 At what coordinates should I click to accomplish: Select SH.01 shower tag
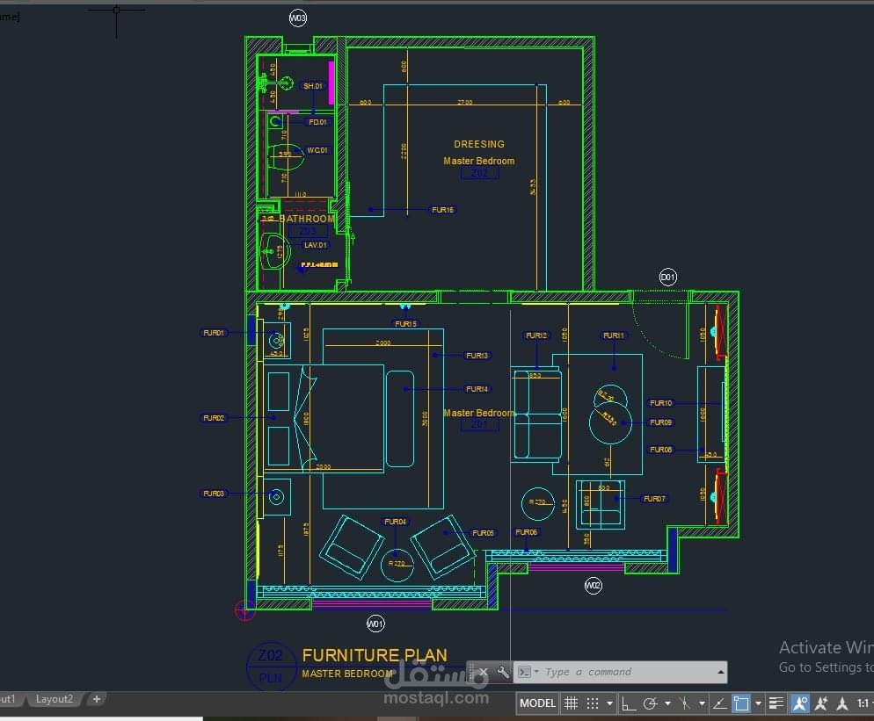click(313, 86)
